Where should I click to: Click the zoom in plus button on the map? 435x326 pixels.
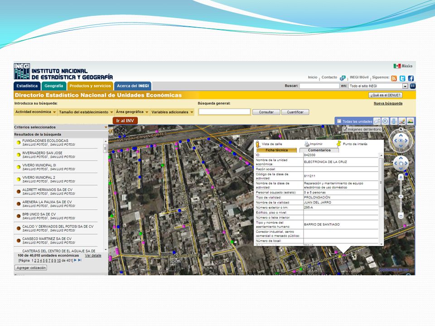401,177
